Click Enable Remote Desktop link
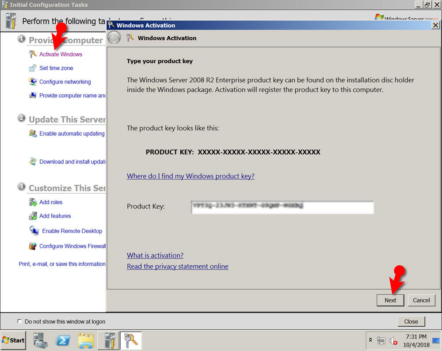This screenshot has height=351, width=442. [72, 231]
